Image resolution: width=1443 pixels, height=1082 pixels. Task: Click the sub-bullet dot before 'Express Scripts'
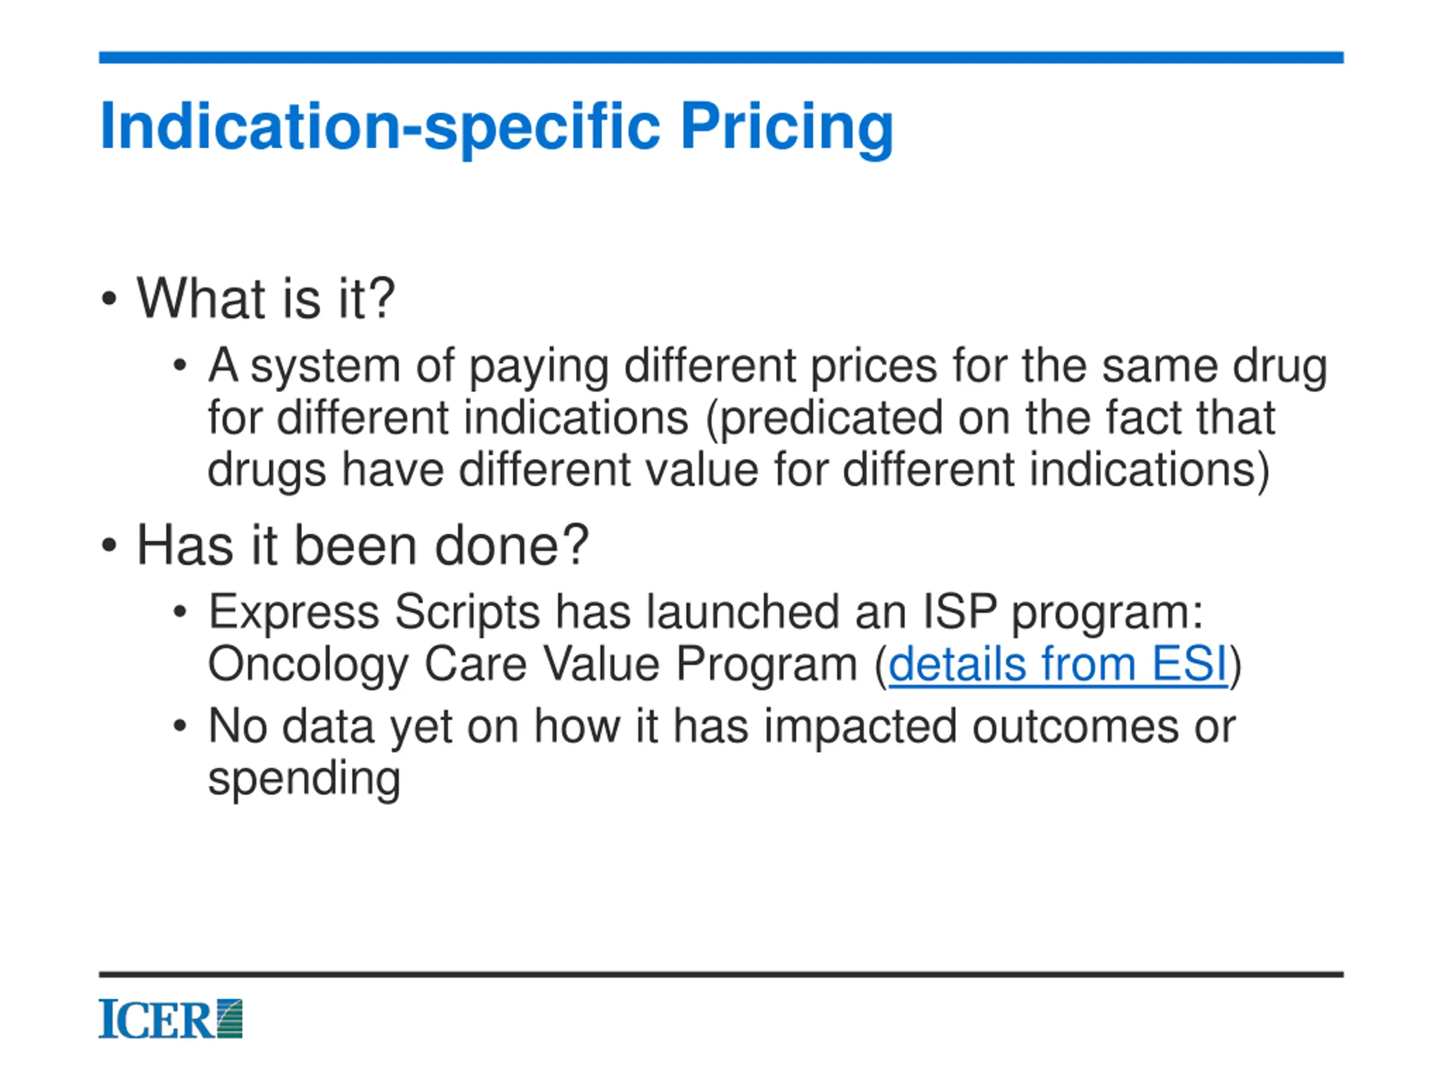point(180,613)
